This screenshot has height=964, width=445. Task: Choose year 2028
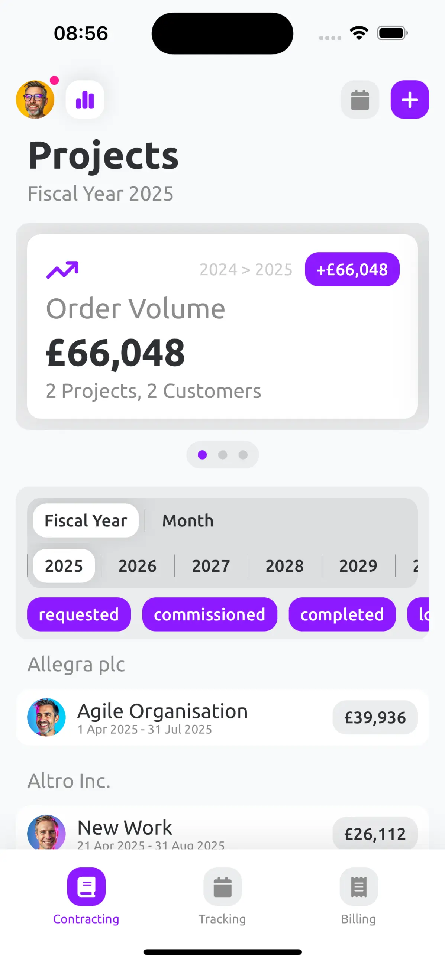pyautogui.click(x=285, y=566)
